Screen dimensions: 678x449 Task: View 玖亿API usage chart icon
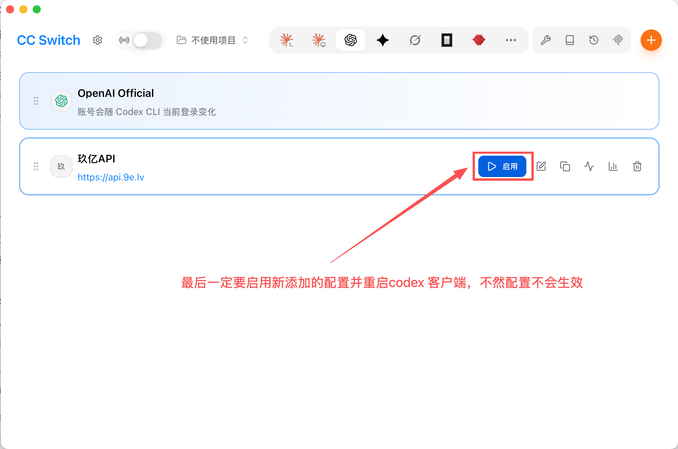pyautogui.click(x=613, y=166)
